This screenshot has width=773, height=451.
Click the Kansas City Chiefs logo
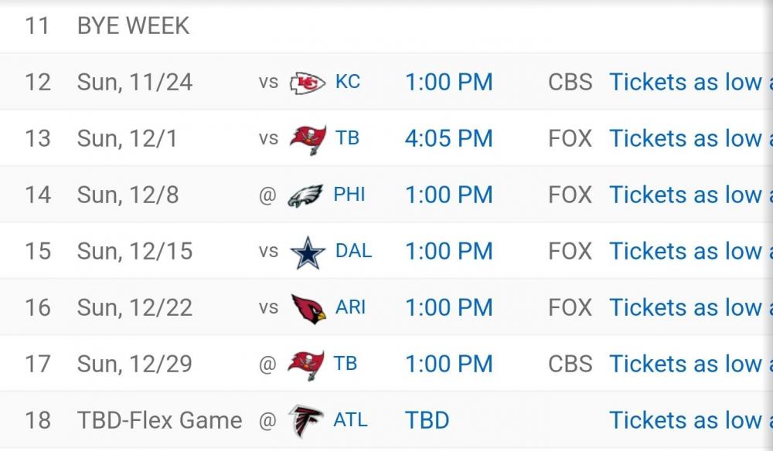(x=307, y=83)
